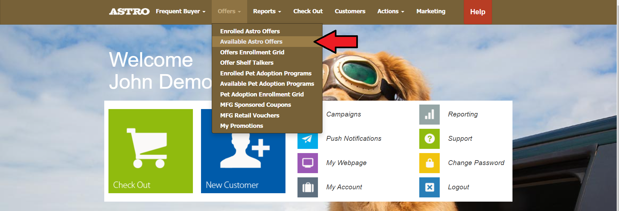Viewport: 619px width, 211px height.
Task: Select Available Astro Offers menu item
Action: point(251,42)
